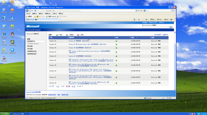Go to results page 1-10

58,87
